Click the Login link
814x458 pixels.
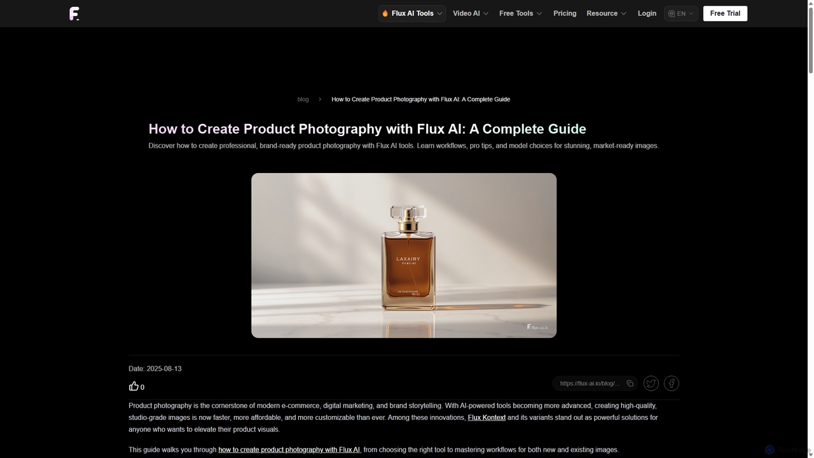click(x=647, y=13)
